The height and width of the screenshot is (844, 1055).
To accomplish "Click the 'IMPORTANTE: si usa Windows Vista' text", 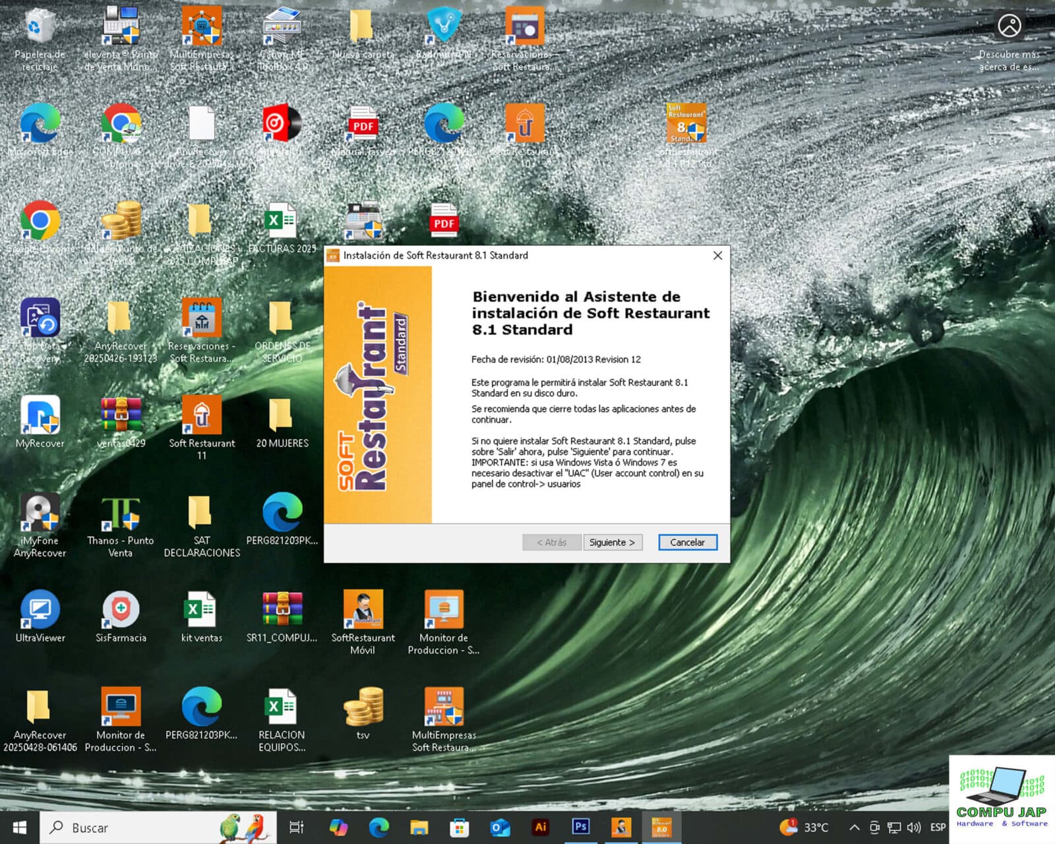I will tap(588, 473).
